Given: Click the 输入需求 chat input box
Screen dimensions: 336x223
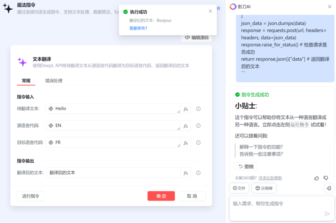Looking at the screenshot, I should click(282, 208).
